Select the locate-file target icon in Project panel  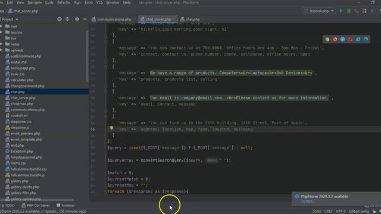[x=60, y=19]
